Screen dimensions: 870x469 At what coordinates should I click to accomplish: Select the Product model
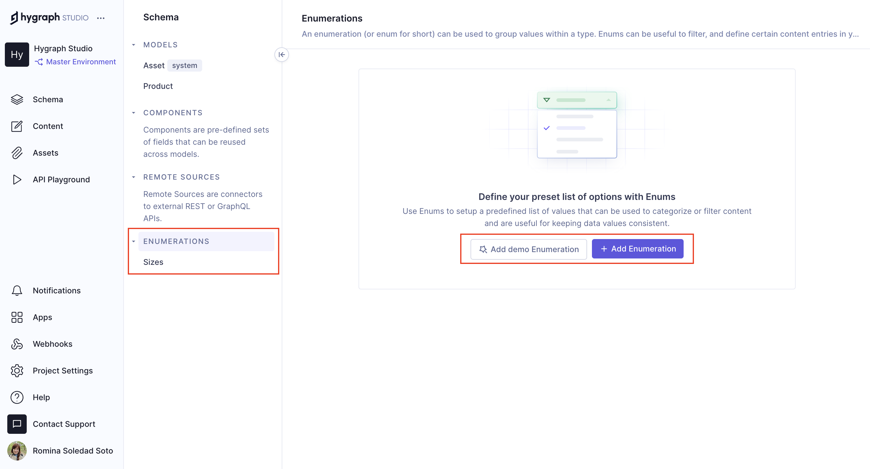coord(158,86)
